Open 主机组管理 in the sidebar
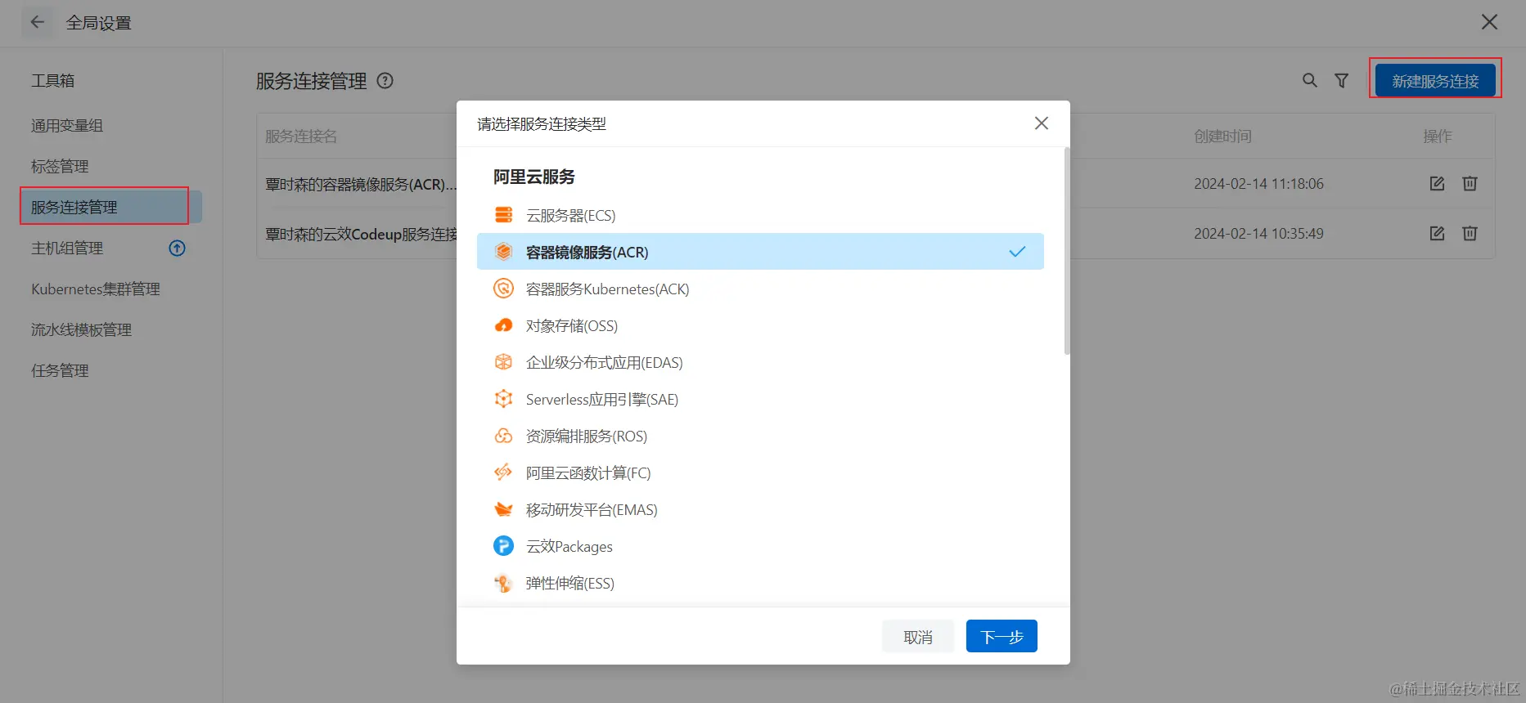 point(67,248)
